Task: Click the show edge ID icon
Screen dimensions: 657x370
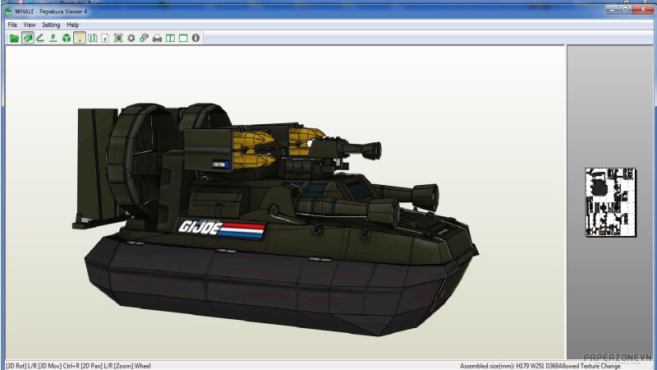Action: [x=53, y=38]
